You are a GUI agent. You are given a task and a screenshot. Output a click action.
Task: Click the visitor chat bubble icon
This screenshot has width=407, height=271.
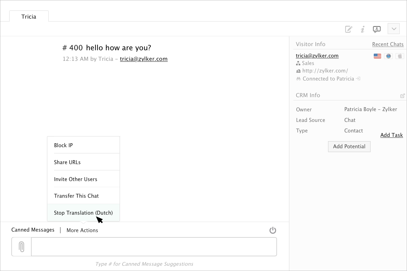click(377, 29)
